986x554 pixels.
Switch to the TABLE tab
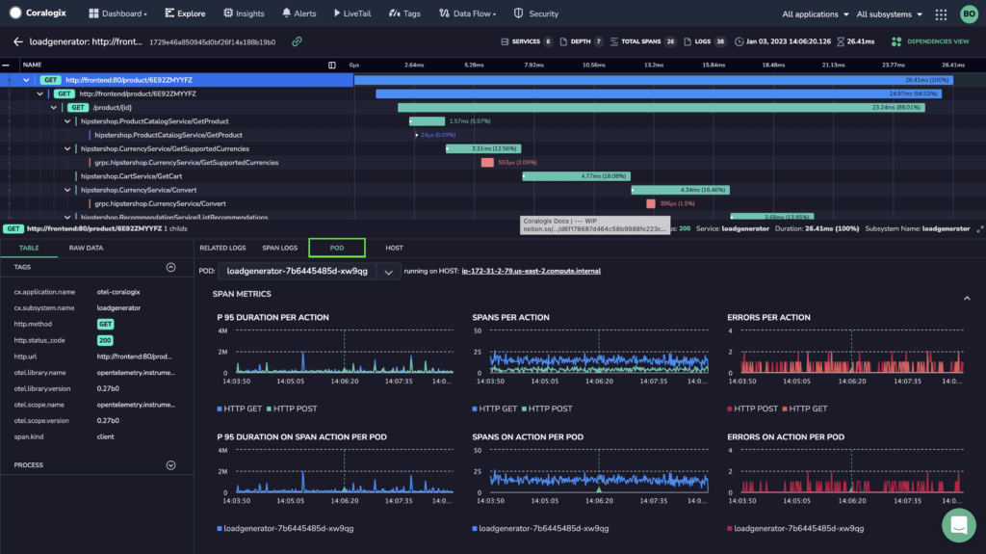pyautogui.click(x=29, y=248)
